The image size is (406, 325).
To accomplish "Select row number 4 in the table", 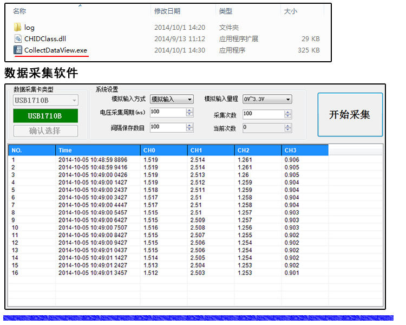I will click(x=13, y=182).
